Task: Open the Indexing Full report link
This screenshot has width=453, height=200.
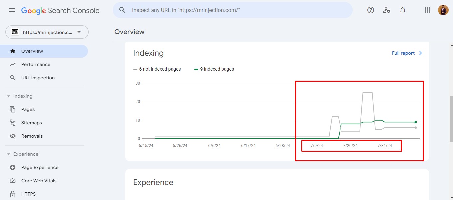Action: (407, 53)
